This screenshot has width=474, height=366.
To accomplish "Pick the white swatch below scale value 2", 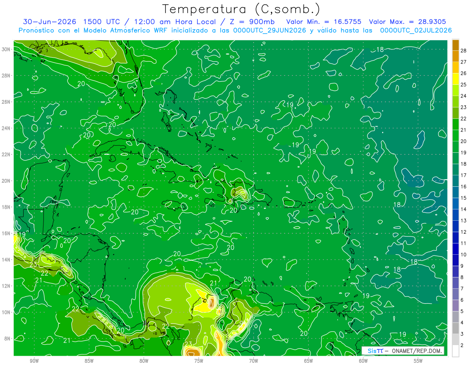I will tap(455, 351).
